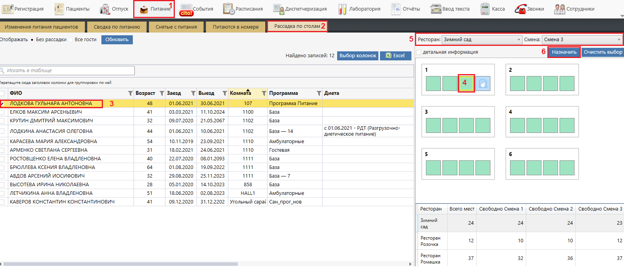Switch to the Сводка по питанию tab
The image size is (624, 267).
[117, 27]
